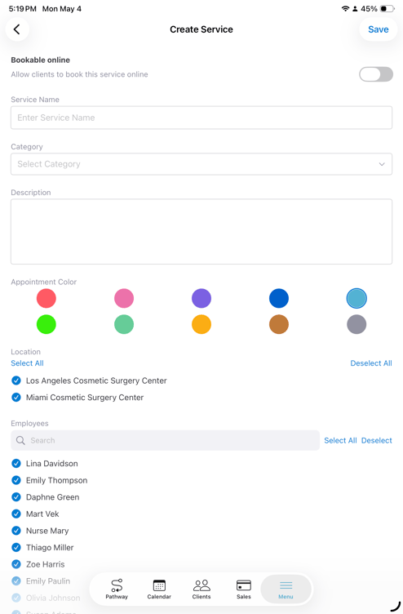
Task: Focus the Service Name input field
Action: (201, 118)
